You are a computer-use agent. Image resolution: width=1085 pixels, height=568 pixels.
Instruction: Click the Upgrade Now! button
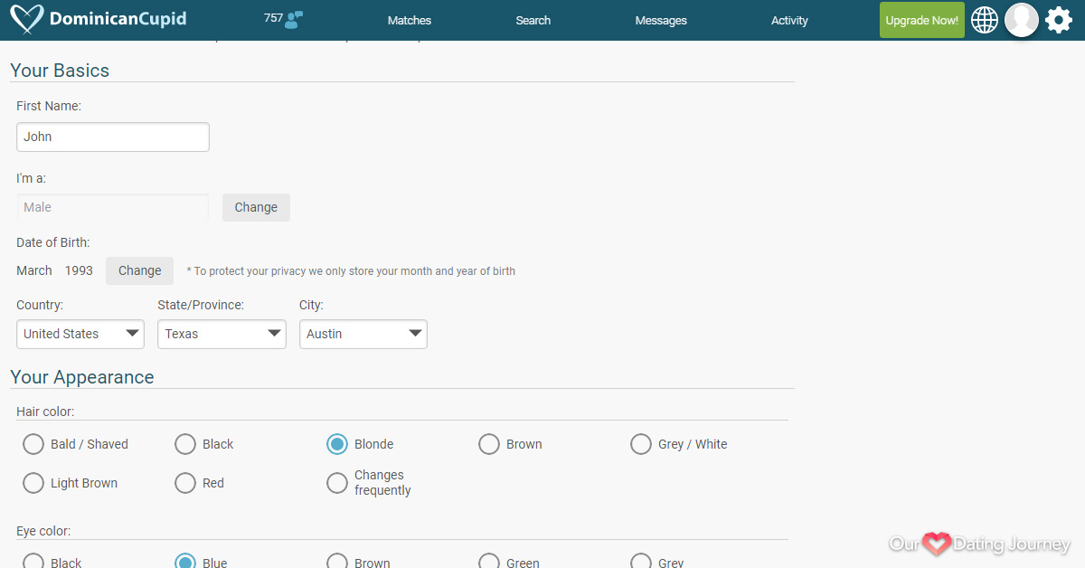[922, 20]
